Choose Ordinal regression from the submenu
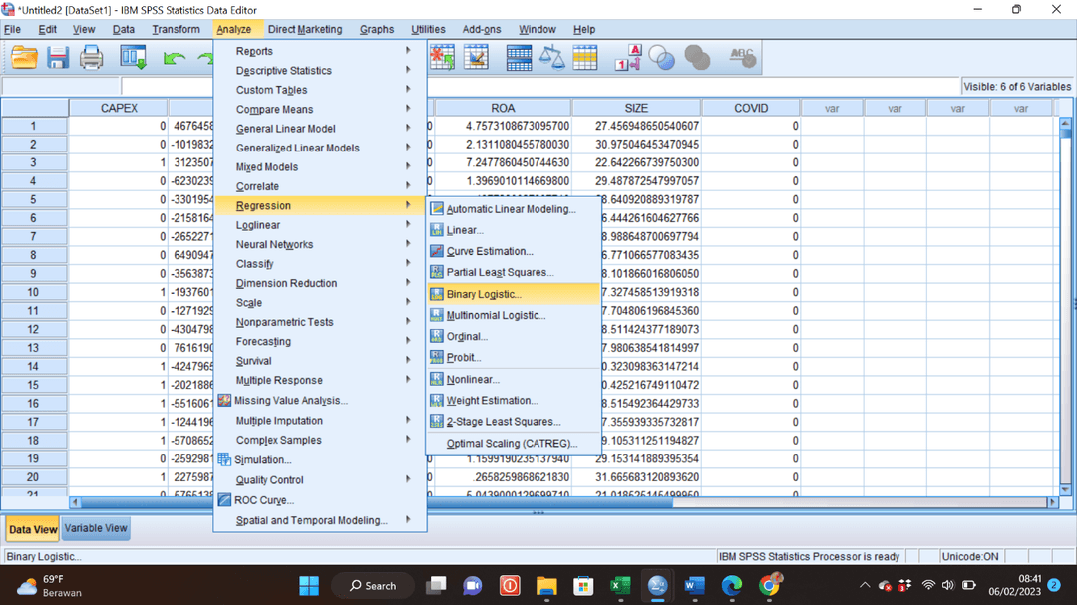The height and width of the screenshot is (605, 1077). point(467,337)
